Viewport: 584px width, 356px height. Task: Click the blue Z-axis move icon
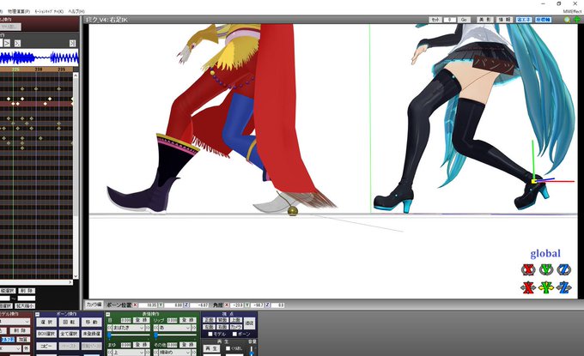(x=564, y=287)
